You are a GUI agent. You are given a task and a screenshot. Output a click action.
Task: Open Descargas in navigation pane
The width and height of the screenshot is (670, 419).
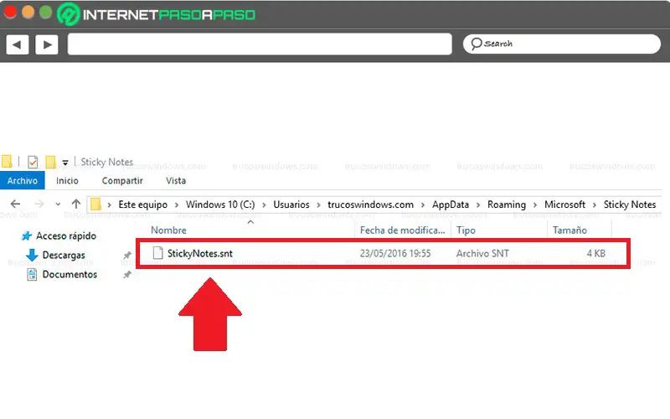click(64, 255)
